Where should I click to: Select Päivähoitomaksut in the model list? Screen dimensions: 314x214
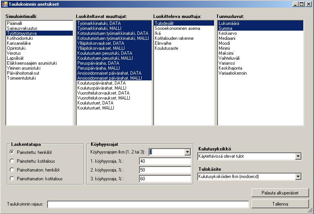click(x=39, y=73)
